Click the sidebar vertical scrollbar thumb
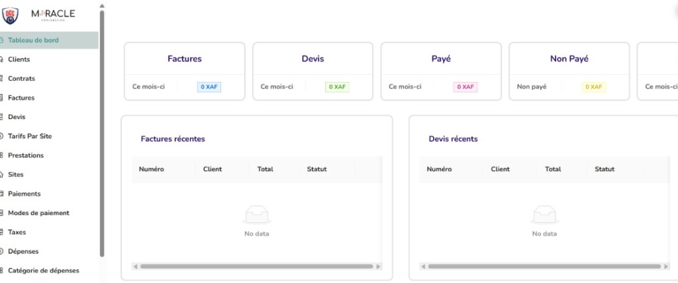 pyautogui.click(x=102, y=134)
